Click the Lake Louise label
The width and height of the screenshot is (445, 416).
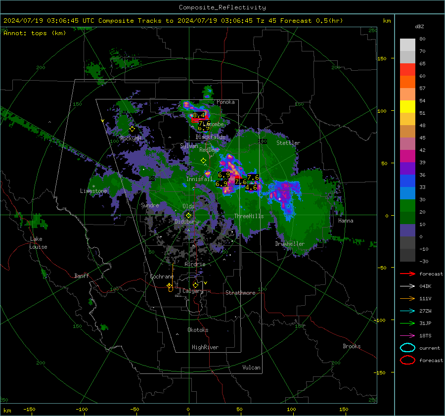38,243
